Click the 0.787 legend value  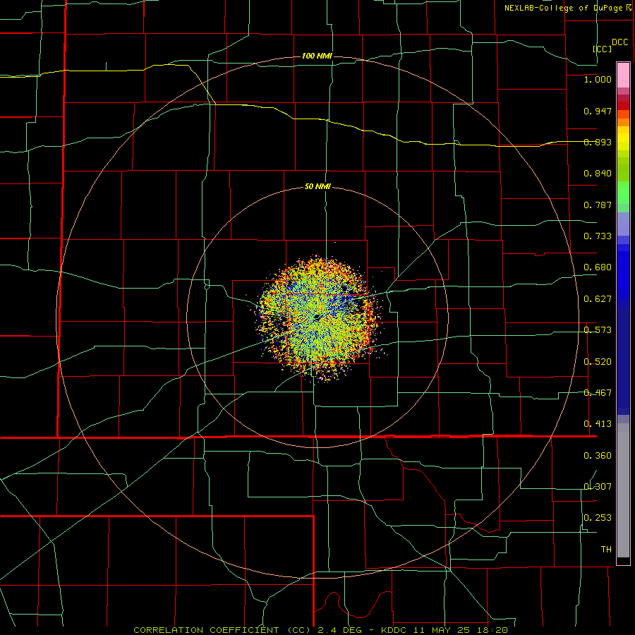tap(598, 205)
